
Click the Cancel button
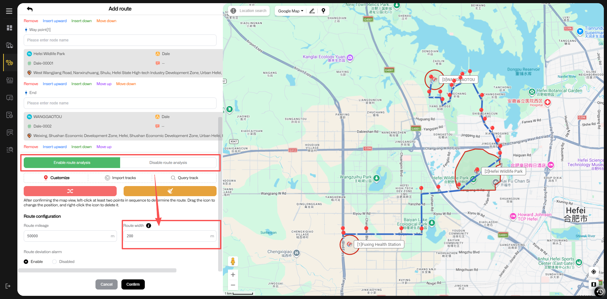[107, 284]
